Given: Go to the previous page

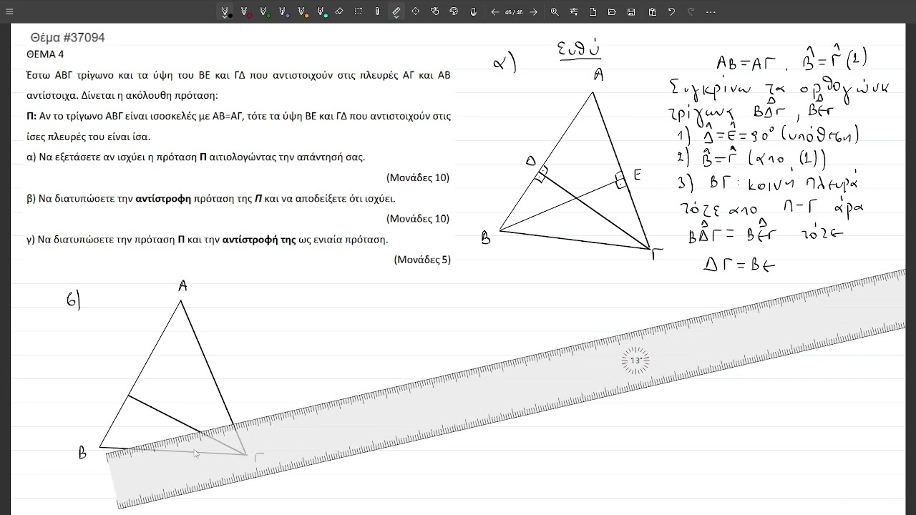Looking at the screenshot, I should (494, 11).
